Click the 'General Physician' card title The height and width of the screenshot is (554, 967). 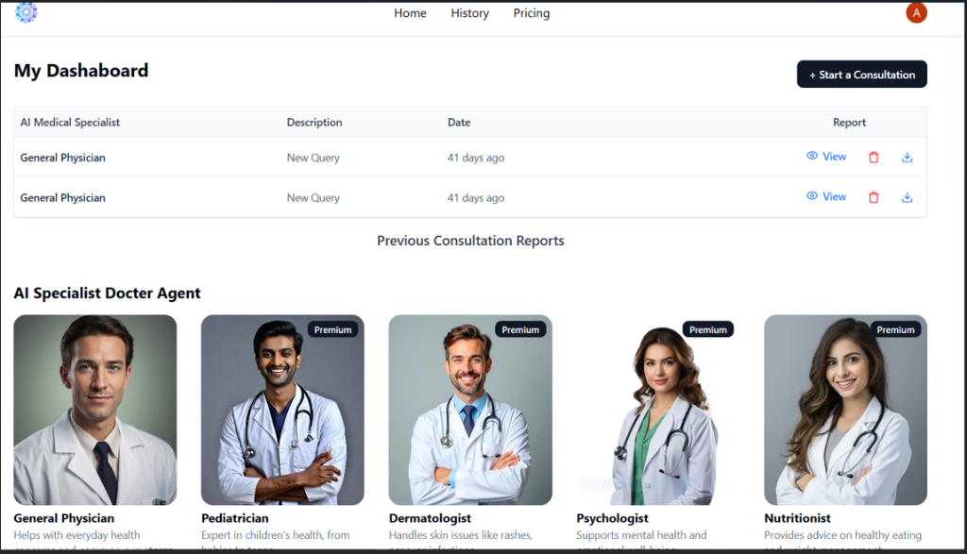click(x=64, y=518)
